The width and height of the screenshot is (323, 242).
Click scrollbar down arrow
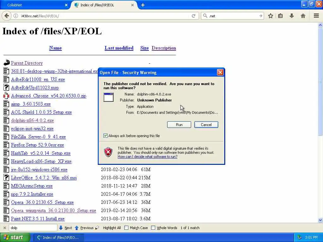[x=320, y=220]
